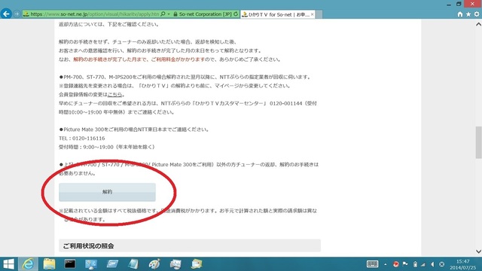Open Favorites star icon
Viewport: 482px width, 271px height.
coord(468,14)
